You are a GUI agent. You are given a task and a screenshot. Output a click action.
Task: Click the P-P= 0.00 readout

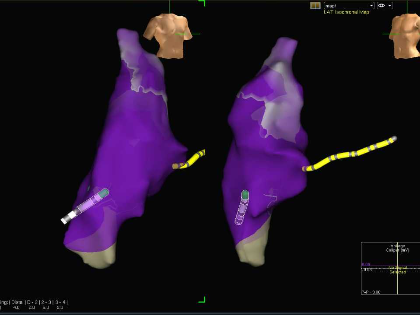(371, 292)
